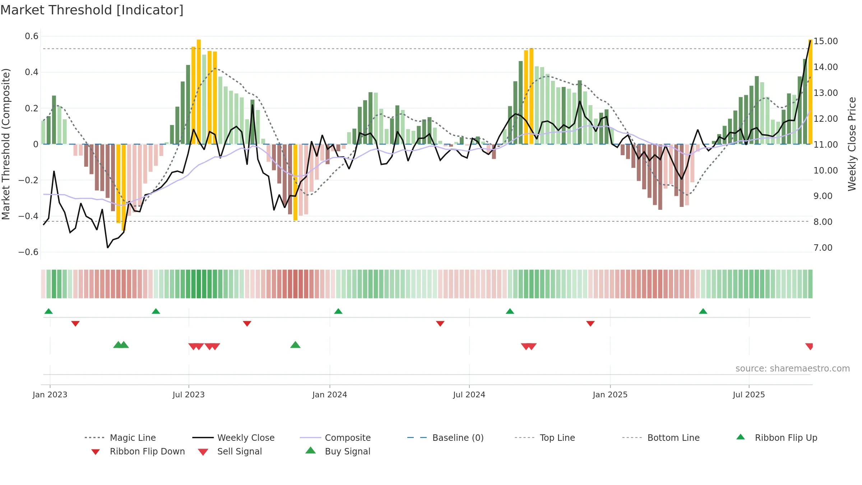Click the Market Threshold [Indicator] chart title
This screenshot has width=862, height=485.
[92, 10]
